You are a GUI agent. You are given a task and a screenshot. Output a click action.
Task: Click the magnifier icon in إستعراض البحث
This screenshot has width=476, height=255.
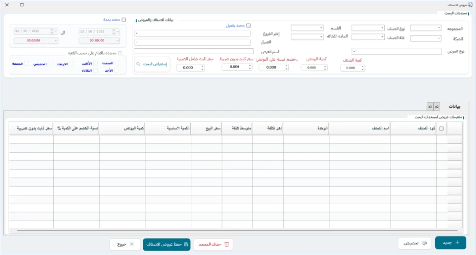coord(138,64)
